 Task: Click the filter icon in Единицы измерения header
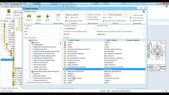click(x=125, y=40)
